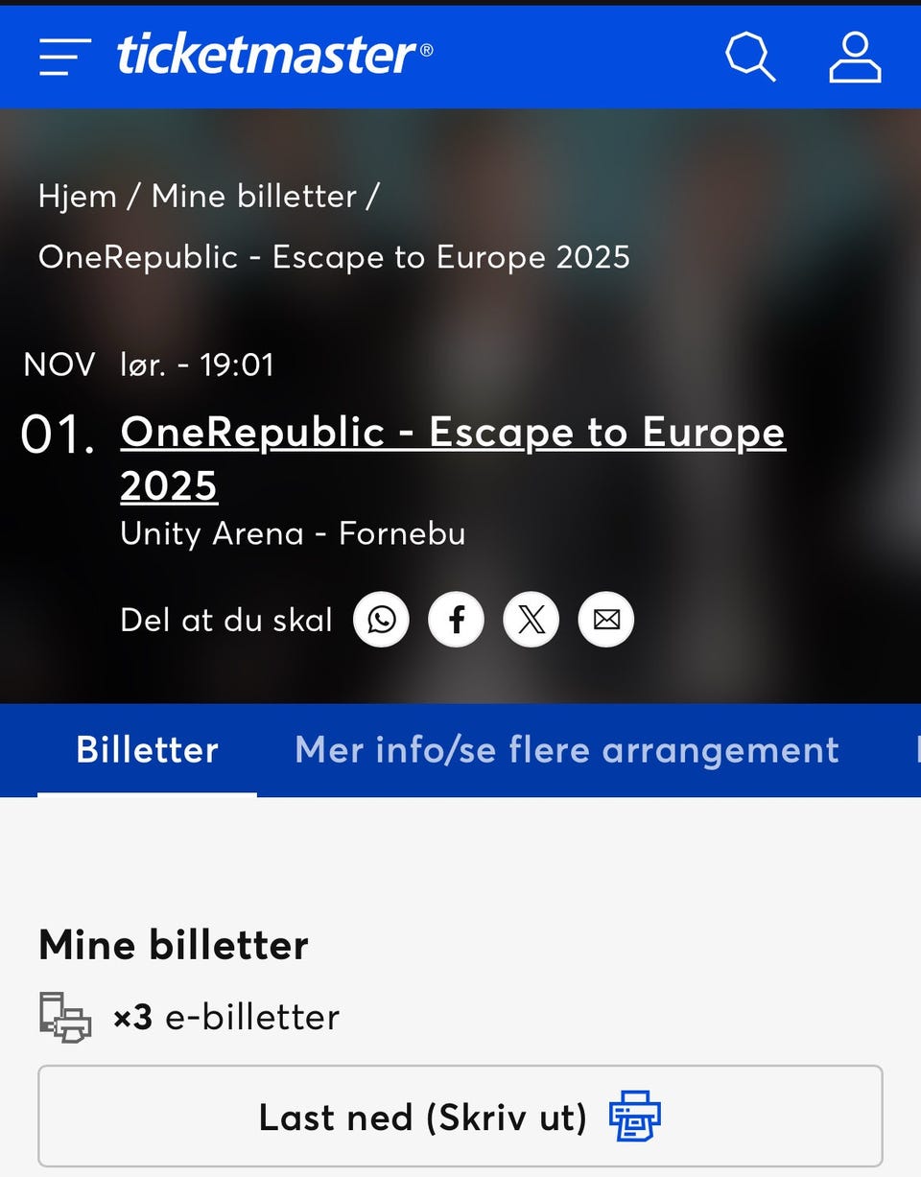Share the event on X
921x1177 pixels.
(531, 620)
